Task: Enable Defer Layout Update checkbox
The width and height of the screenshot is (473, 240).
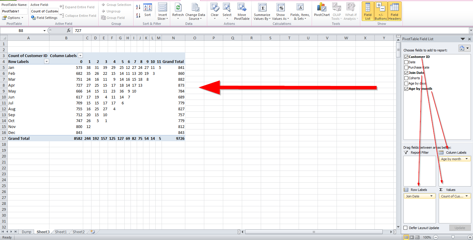Action: click(x=406, y=228)
